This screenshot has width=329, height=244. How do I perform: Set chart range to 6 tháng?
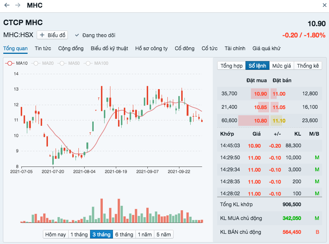pyautogui.click(x=124, y=234)
